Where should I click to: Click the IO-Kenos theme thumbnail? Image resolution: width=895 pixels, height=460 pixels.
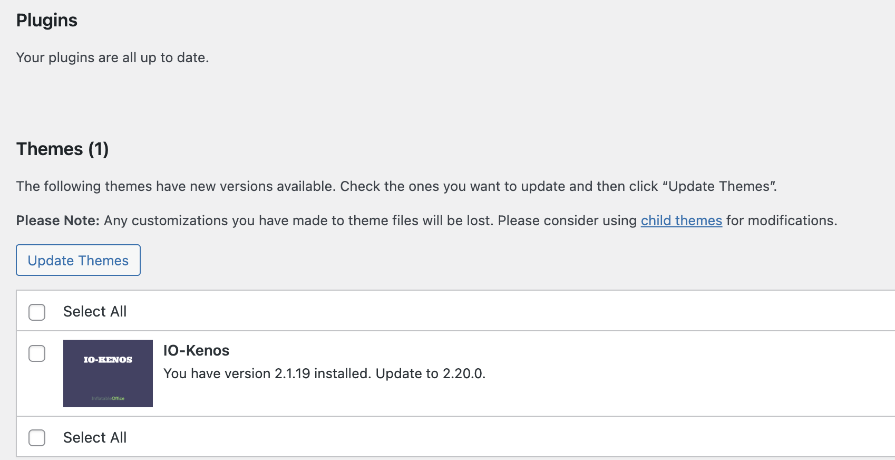tap(108, 379)
